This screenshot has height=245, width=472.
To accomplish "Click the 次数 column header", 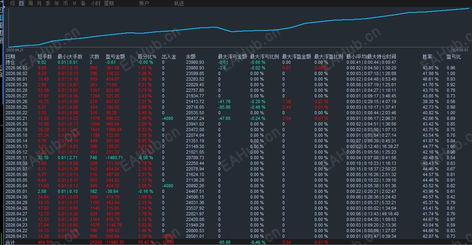I will (x=94, y=57).
